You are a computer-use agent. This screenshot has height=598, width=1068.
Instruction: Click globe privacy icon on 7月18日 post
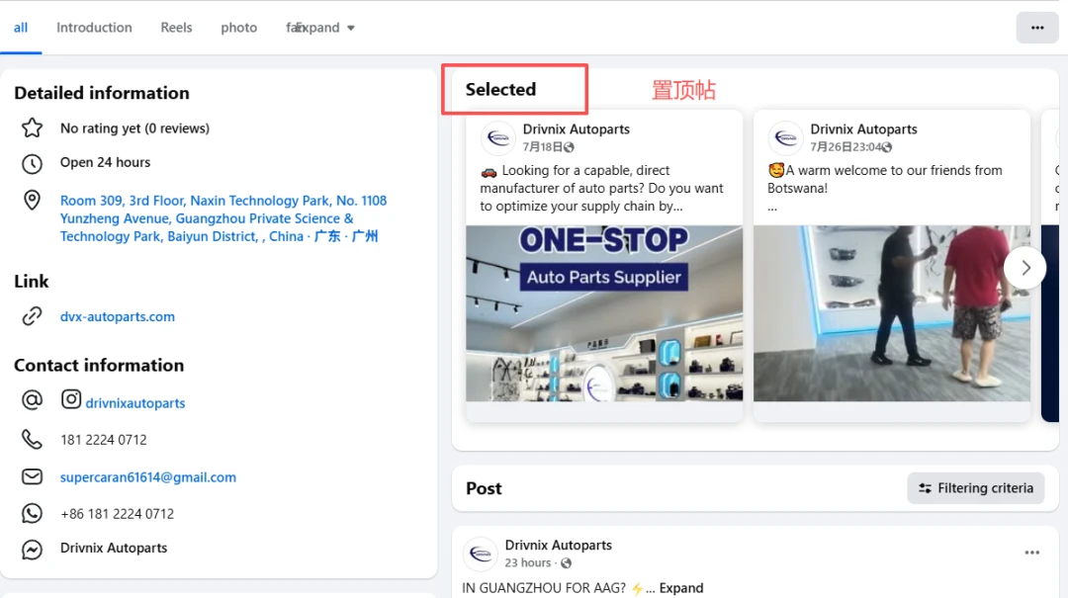coord(569,147)
